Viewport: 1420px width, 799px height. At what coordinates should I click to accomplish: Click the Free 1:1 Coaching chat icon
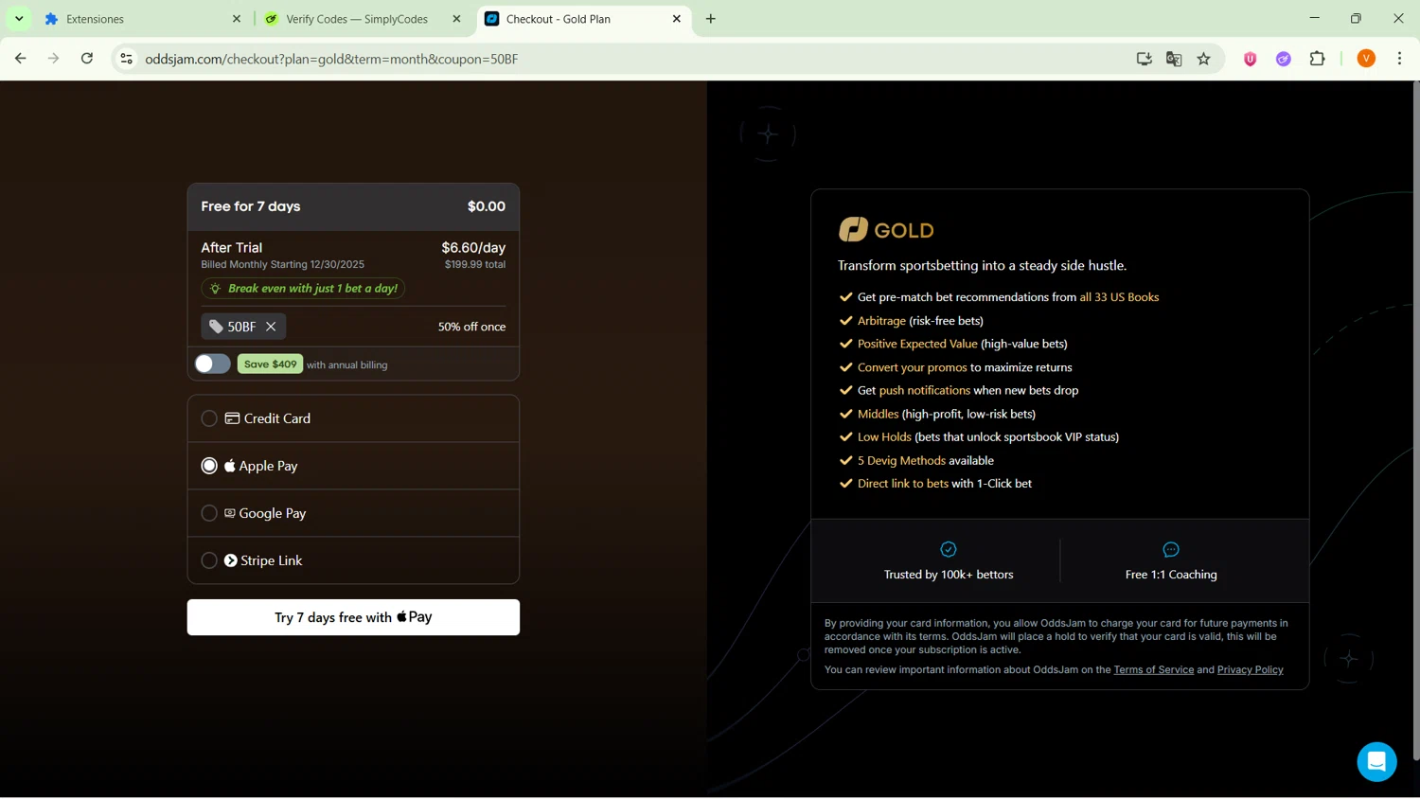(x=1171, y=549)
